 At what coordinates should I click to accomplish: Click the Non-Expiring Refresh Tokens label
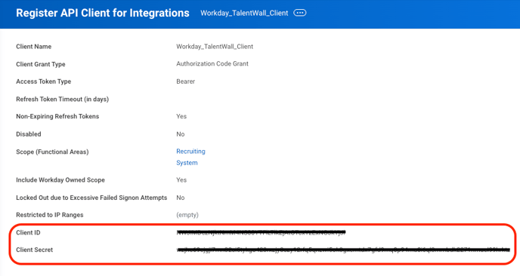pos(57,116)
